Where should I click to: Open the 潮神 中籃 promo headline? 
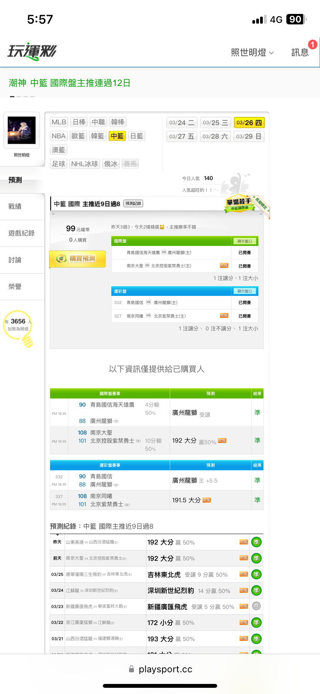click(70, 83)
